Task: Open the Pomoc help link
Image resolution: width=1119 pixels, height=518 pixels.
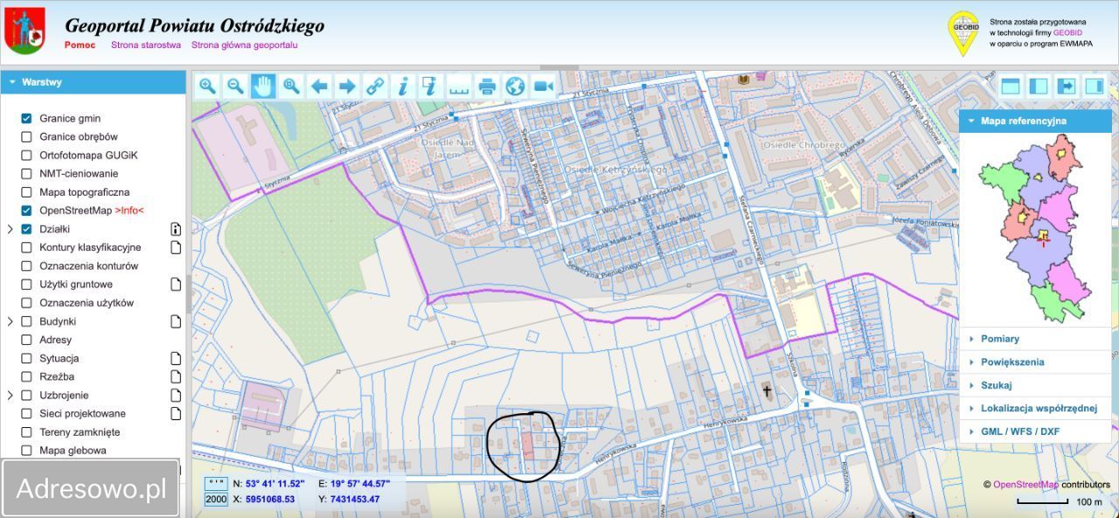Action: 80,45
